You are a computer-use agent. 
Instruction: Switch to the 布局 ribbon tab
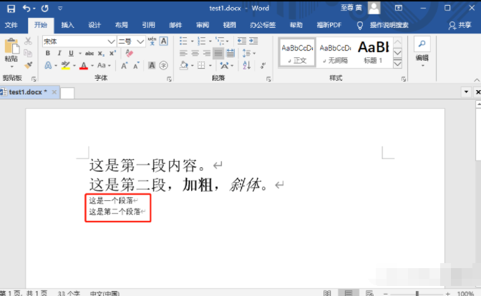(122, 25)
